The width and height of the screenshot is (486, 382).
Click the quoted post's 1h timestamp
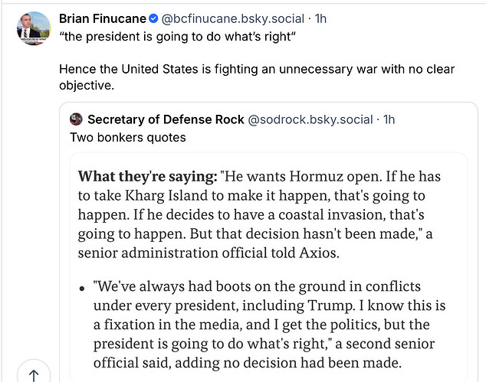(x=389, y=119)
